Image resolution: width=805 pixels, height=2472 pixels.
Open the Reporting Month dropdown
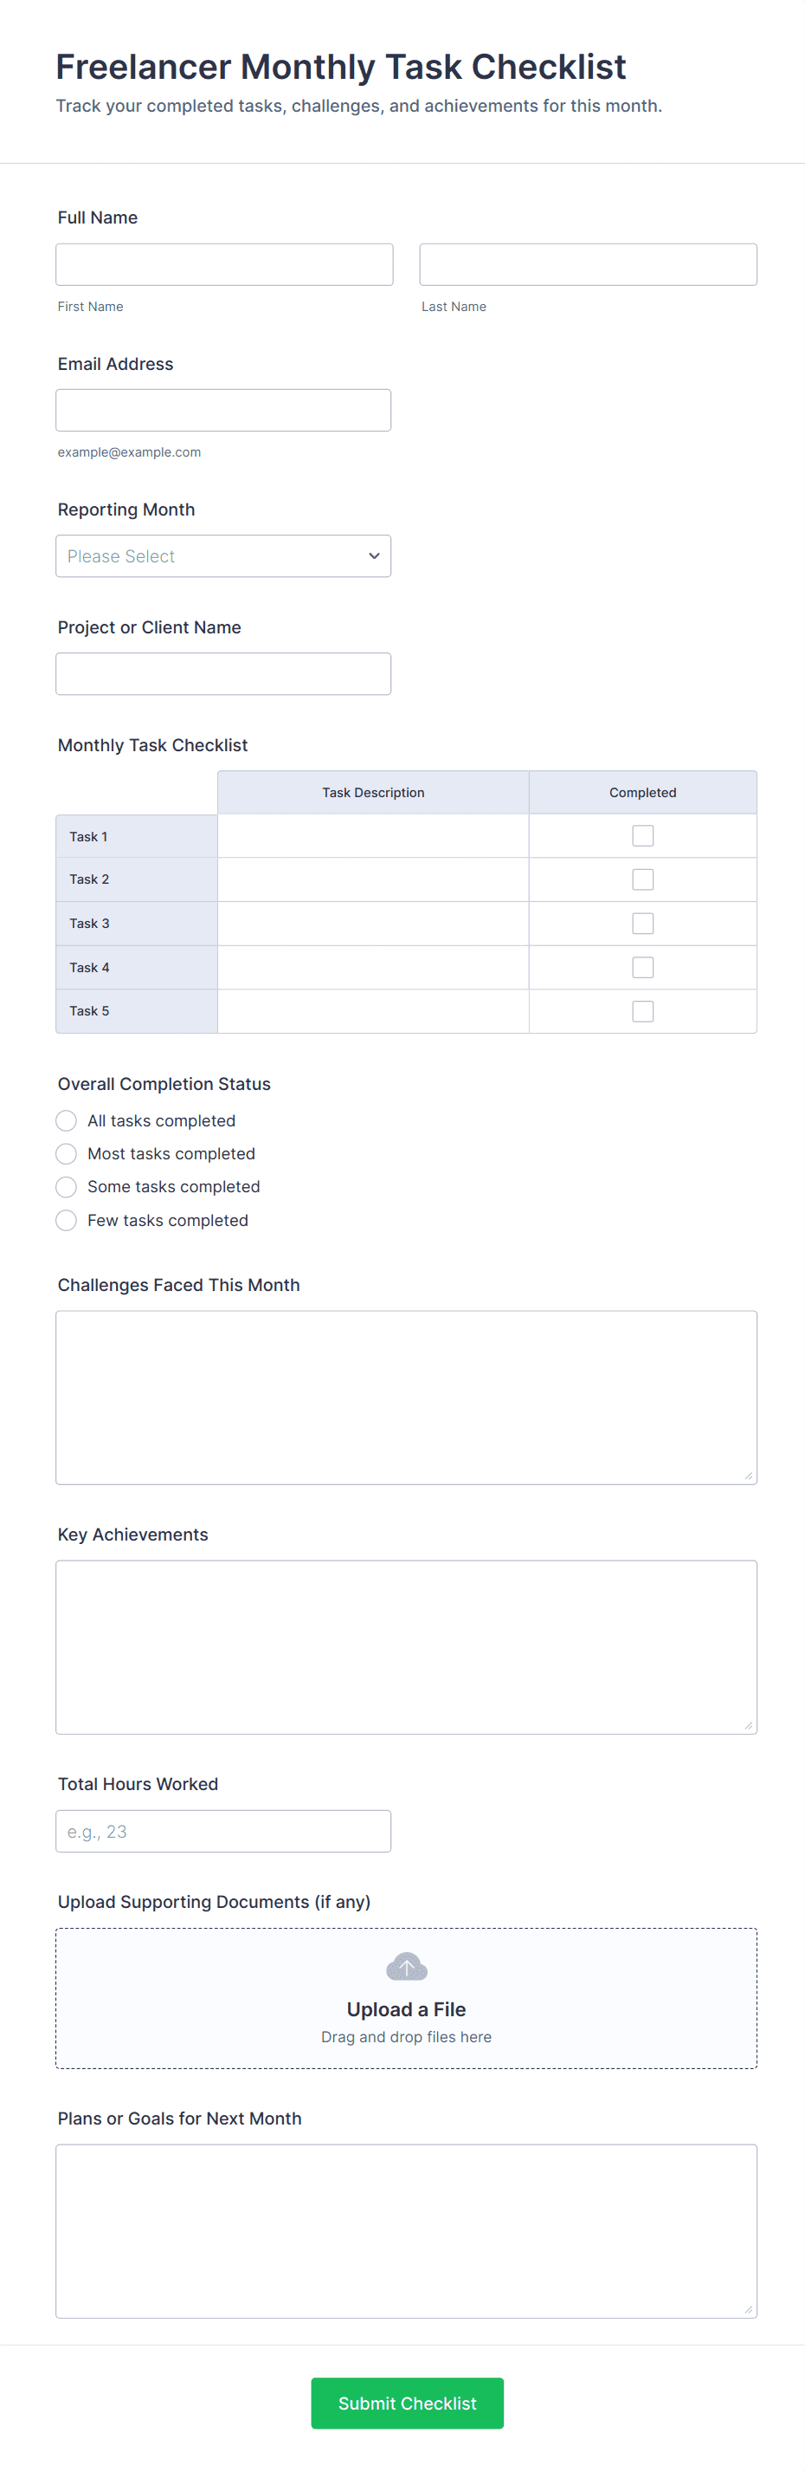click(x=222, y=556)
